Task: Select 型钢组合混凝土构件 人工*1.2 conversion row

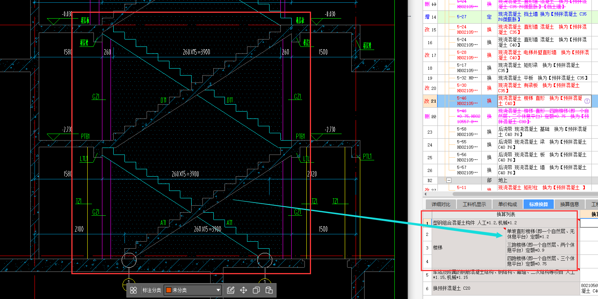Action: click(506, 223)
